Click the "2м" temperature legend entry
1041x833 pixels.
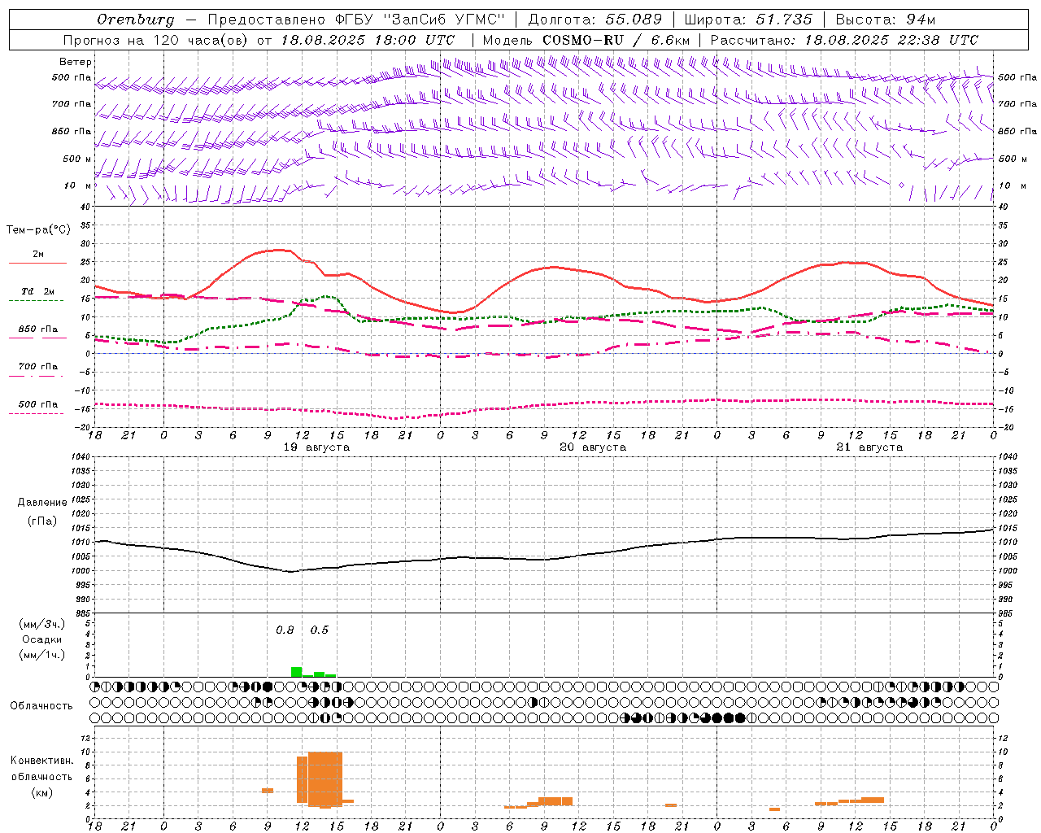tap(38, 254)
